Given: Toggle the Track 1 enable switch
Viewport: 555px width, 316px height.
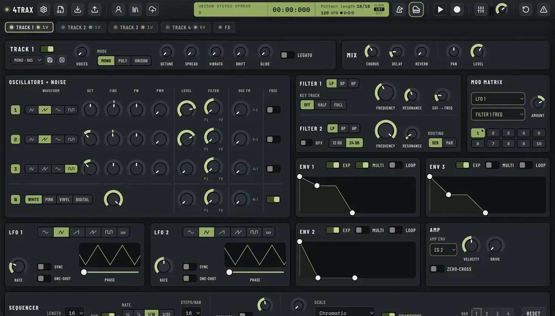Looking at the screenshot, I should tap(47, 49).
